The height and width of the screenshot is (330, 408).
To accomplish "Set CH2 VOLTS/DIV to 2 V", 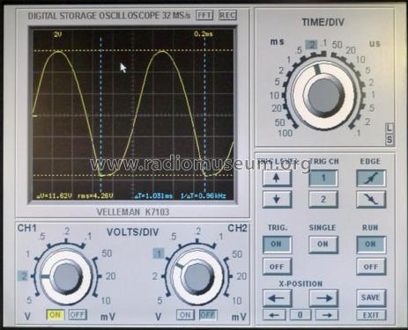I will [x=154, y=276].
